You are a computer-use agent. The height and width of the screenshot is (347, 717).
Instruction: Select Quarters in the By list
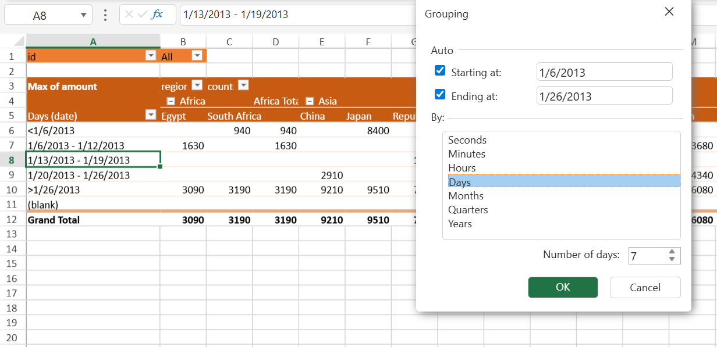[468, 210]
